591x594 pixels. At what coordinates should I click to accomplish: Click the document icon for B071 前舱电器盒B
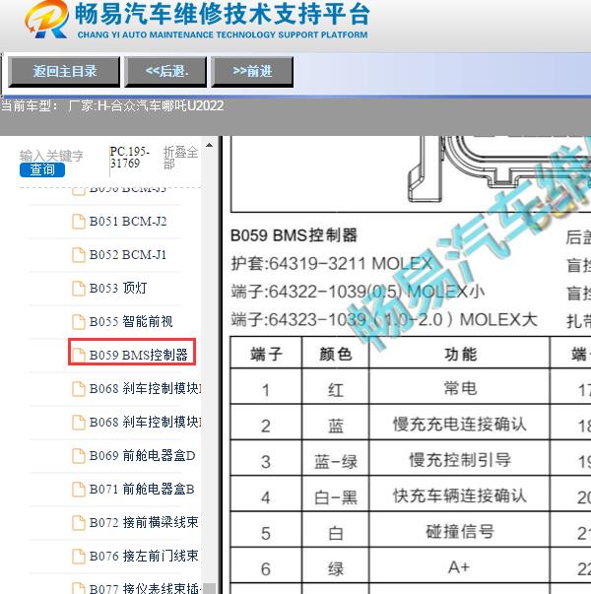pos(79,489)
